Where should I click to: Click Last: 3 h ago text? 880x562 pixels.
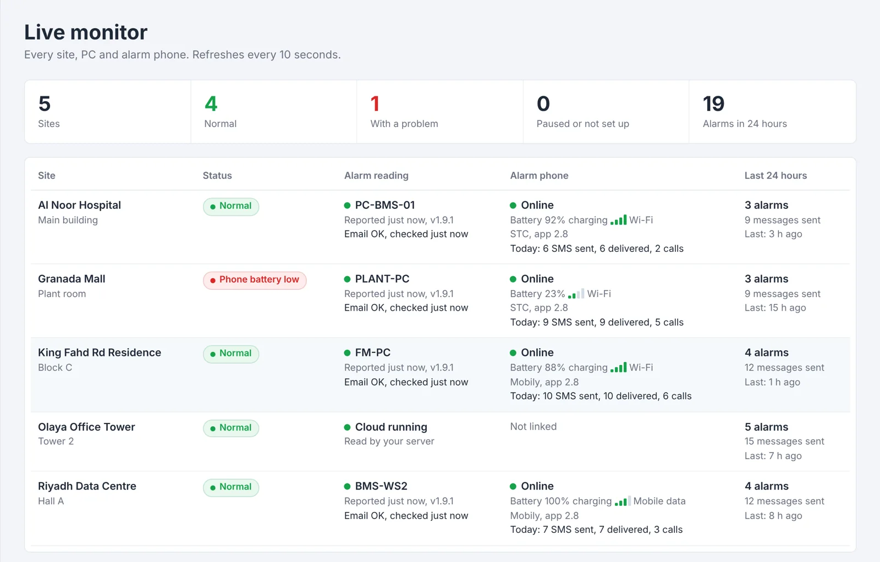[x=773, y=234]
